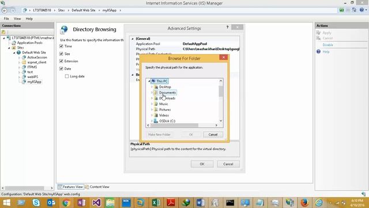Select the ActiveSession application in Connections tree

(37, 57)
